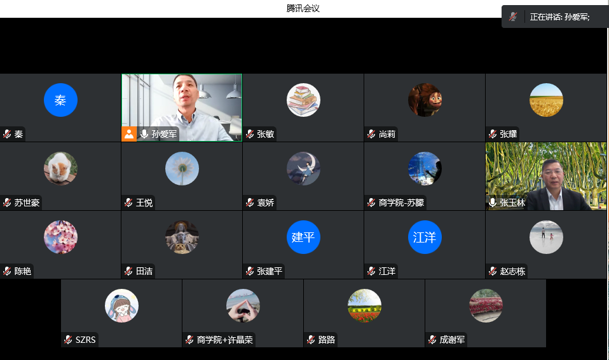
Task: Click the muted mic icon next to 王悦
Action: click(128, 203)
